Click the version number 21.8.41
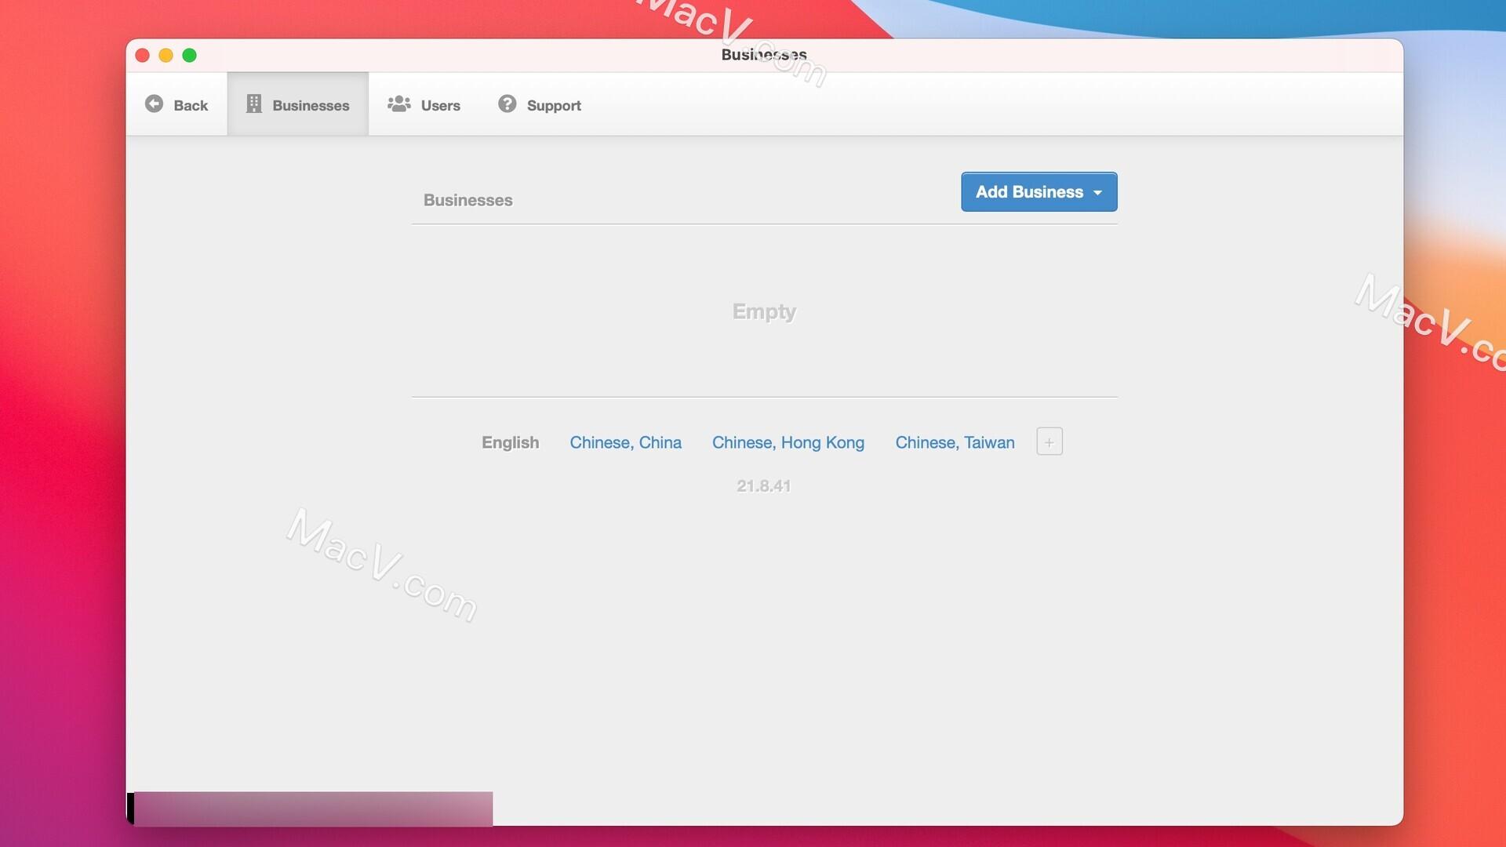Image resolution: width=1506 pixels, height=847 pixels. coord(763,486)
